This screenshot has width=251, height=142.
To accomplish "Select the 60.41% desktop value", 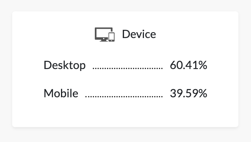I will (188, 65).
